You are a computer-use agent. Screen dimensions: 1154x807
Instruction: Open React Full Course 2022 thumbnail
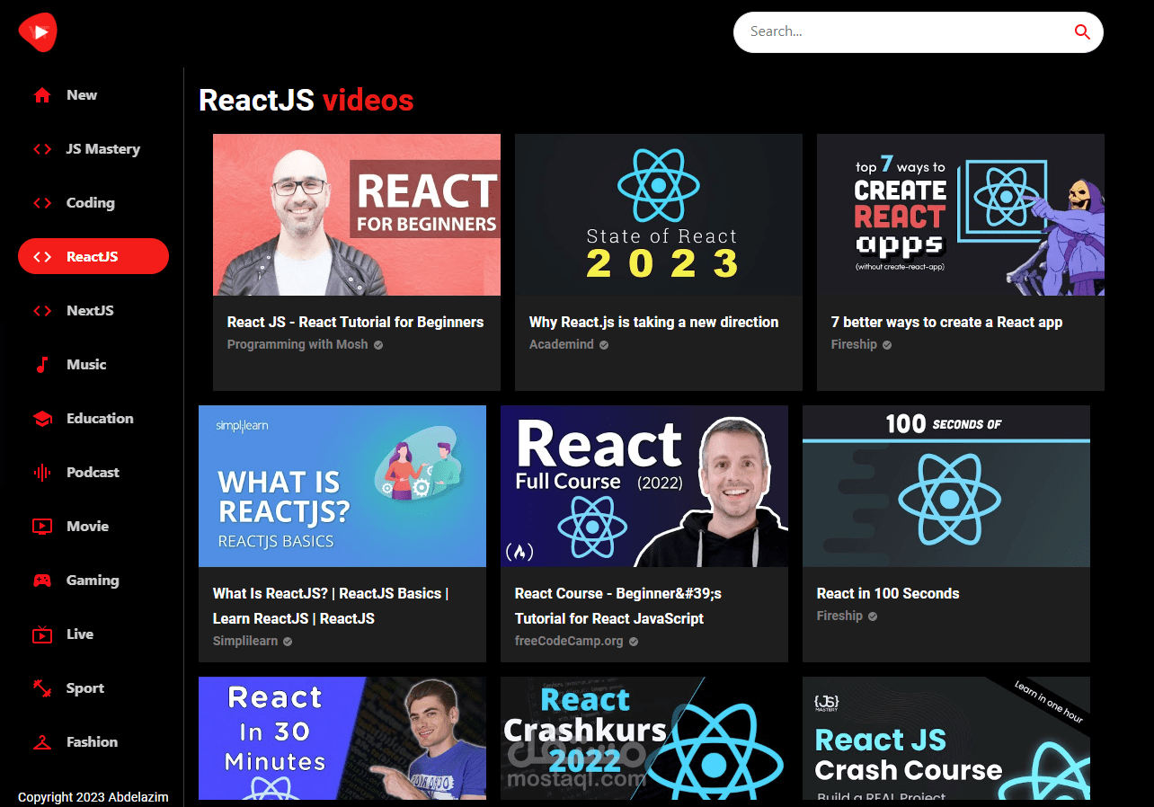click(644, 486)
